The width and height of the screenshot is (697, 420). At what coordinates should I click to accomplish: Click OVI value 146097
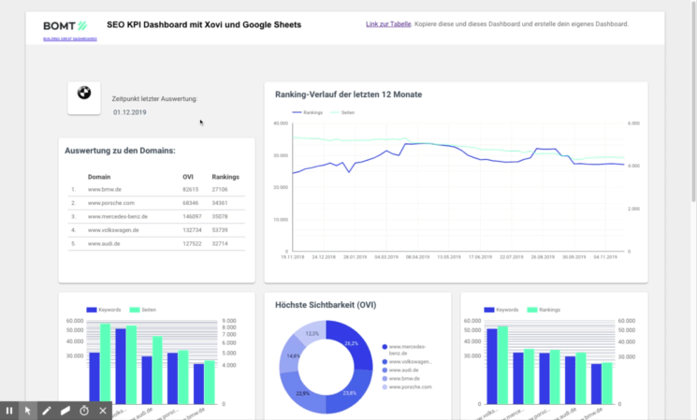pyautogui.click(x=192, y=216)
